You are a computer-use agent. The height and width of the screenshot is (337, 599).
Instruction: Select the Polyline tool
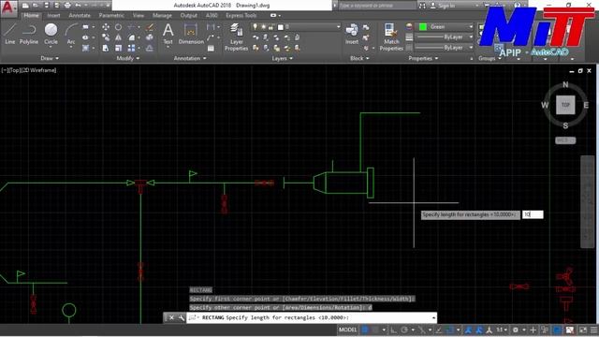click(29, 34)
